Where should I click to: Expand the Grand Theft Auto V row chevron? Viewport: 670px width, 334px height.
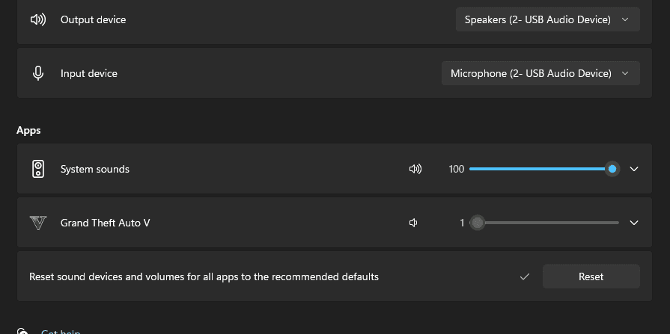pyautogui.click(x=634, y=223)
